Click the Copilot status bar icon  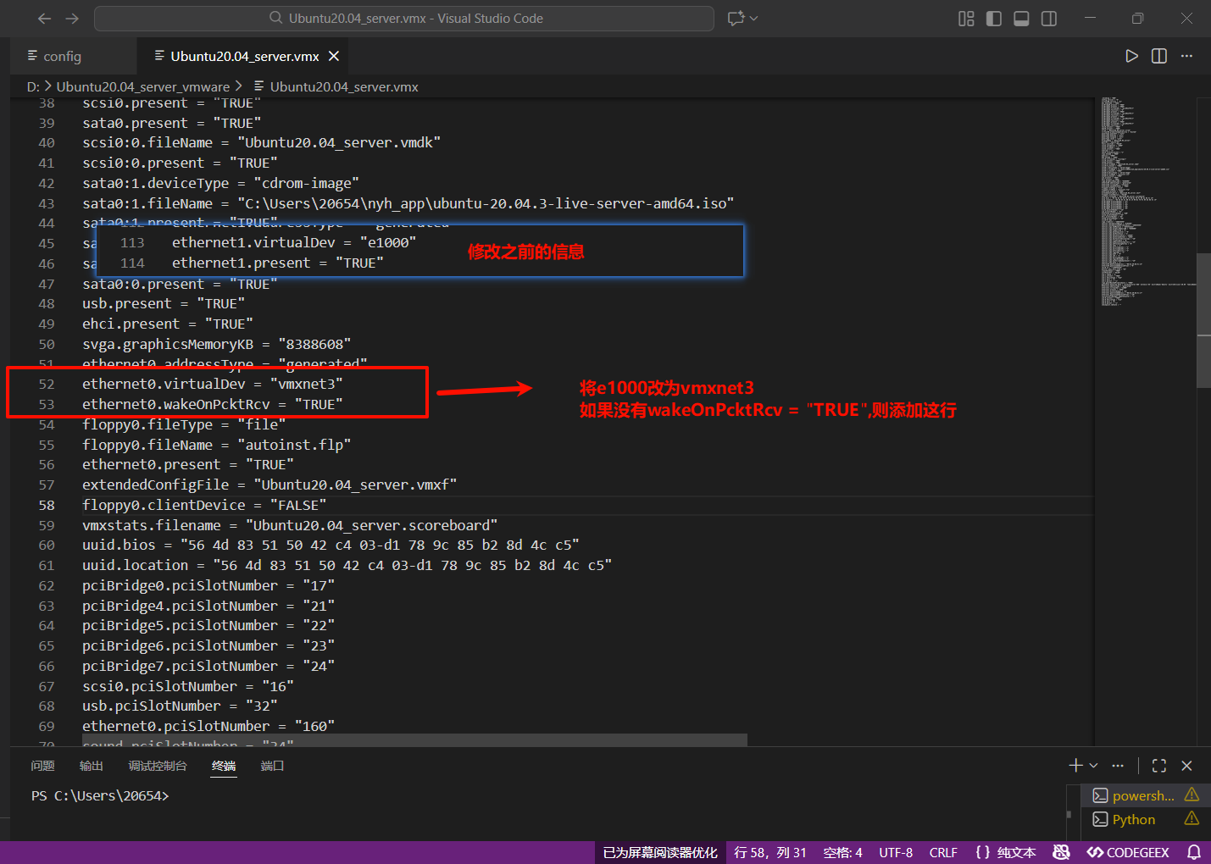pyautogui.click(x=1061, y=852)
